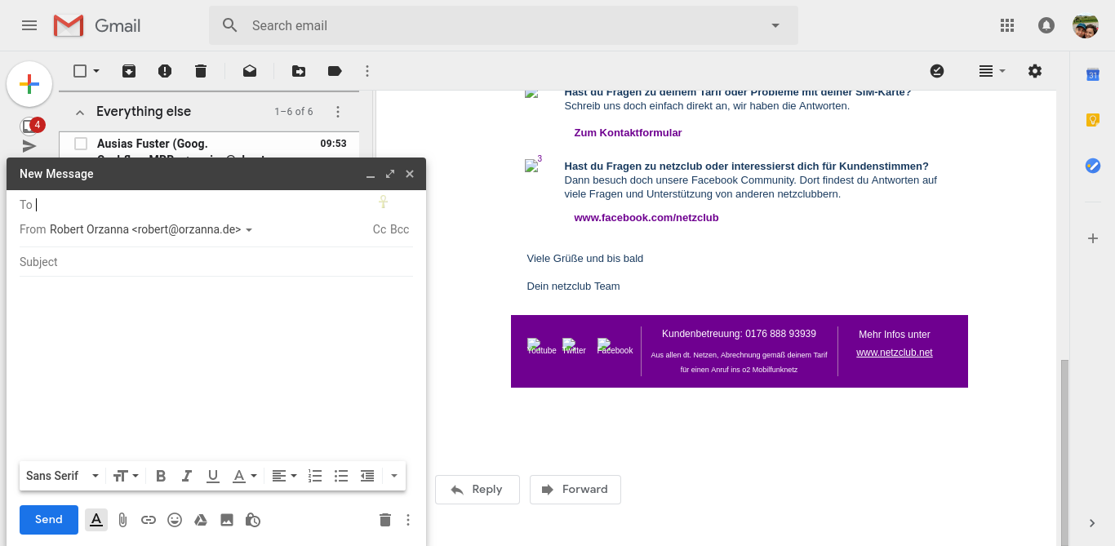Screen dimensions: 1115x546
Task: Open the From address dropdown
Action: 249,230
